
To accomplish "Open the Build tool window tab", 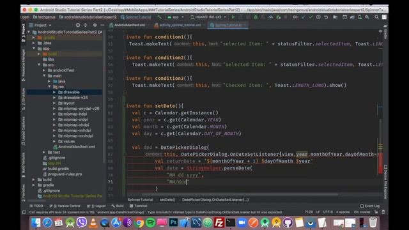I will [118, 206].
